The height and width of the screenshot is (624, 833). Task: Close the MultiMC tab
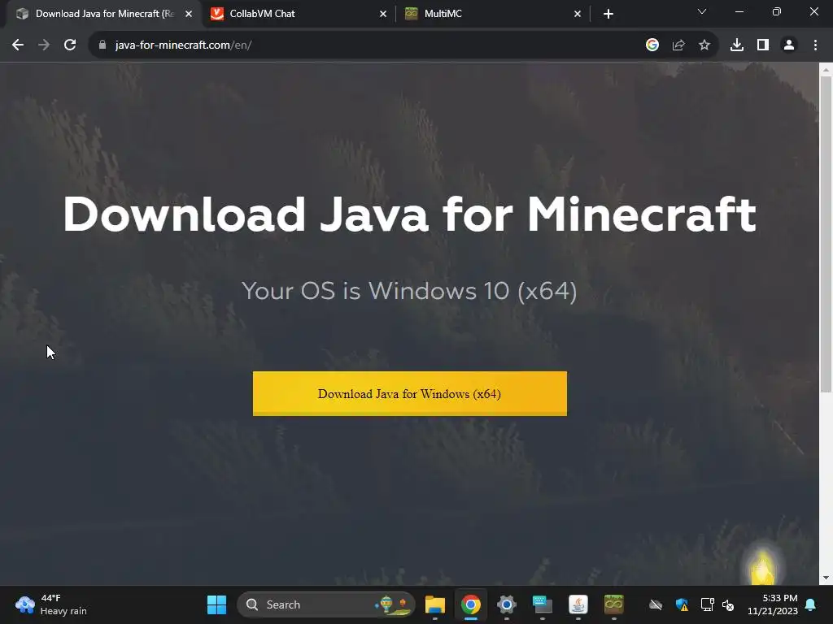(x=578, y=14)
